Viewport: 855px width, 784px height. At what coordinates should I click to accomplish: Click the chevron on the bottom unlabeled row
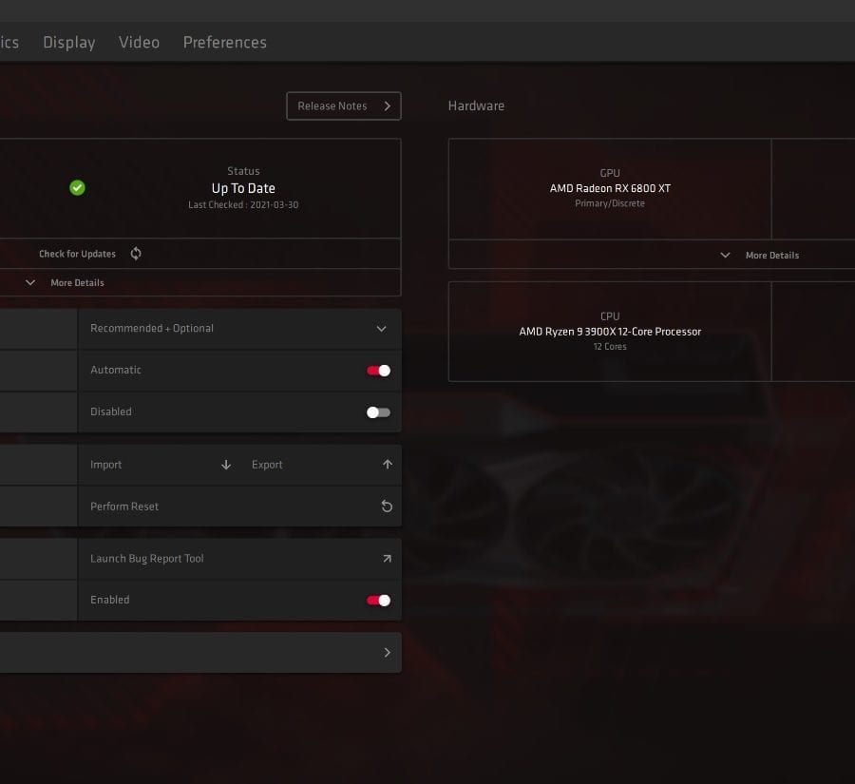tap(388, 653)
